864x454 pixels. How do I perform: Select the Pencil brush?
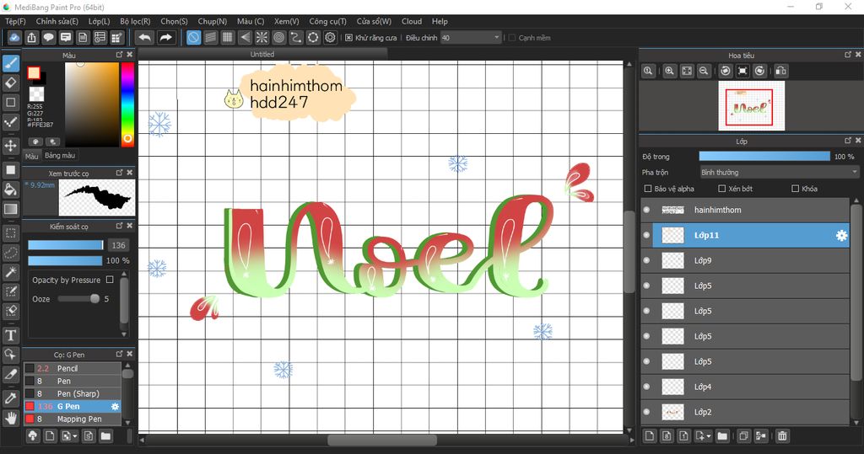tap(73, 369)
